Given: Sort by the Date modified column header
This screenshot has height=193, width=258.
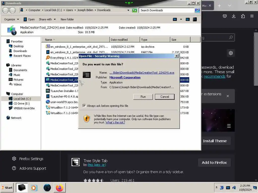Looking at the screenshot, I should tap(125, 40).
